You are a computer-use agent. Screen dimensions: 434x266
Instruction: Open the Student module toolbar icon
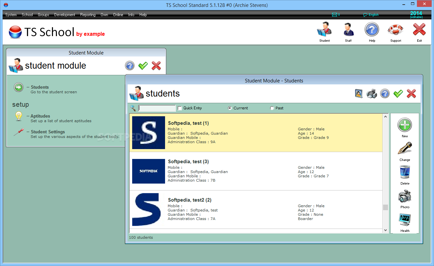click(x=325, y=30)
